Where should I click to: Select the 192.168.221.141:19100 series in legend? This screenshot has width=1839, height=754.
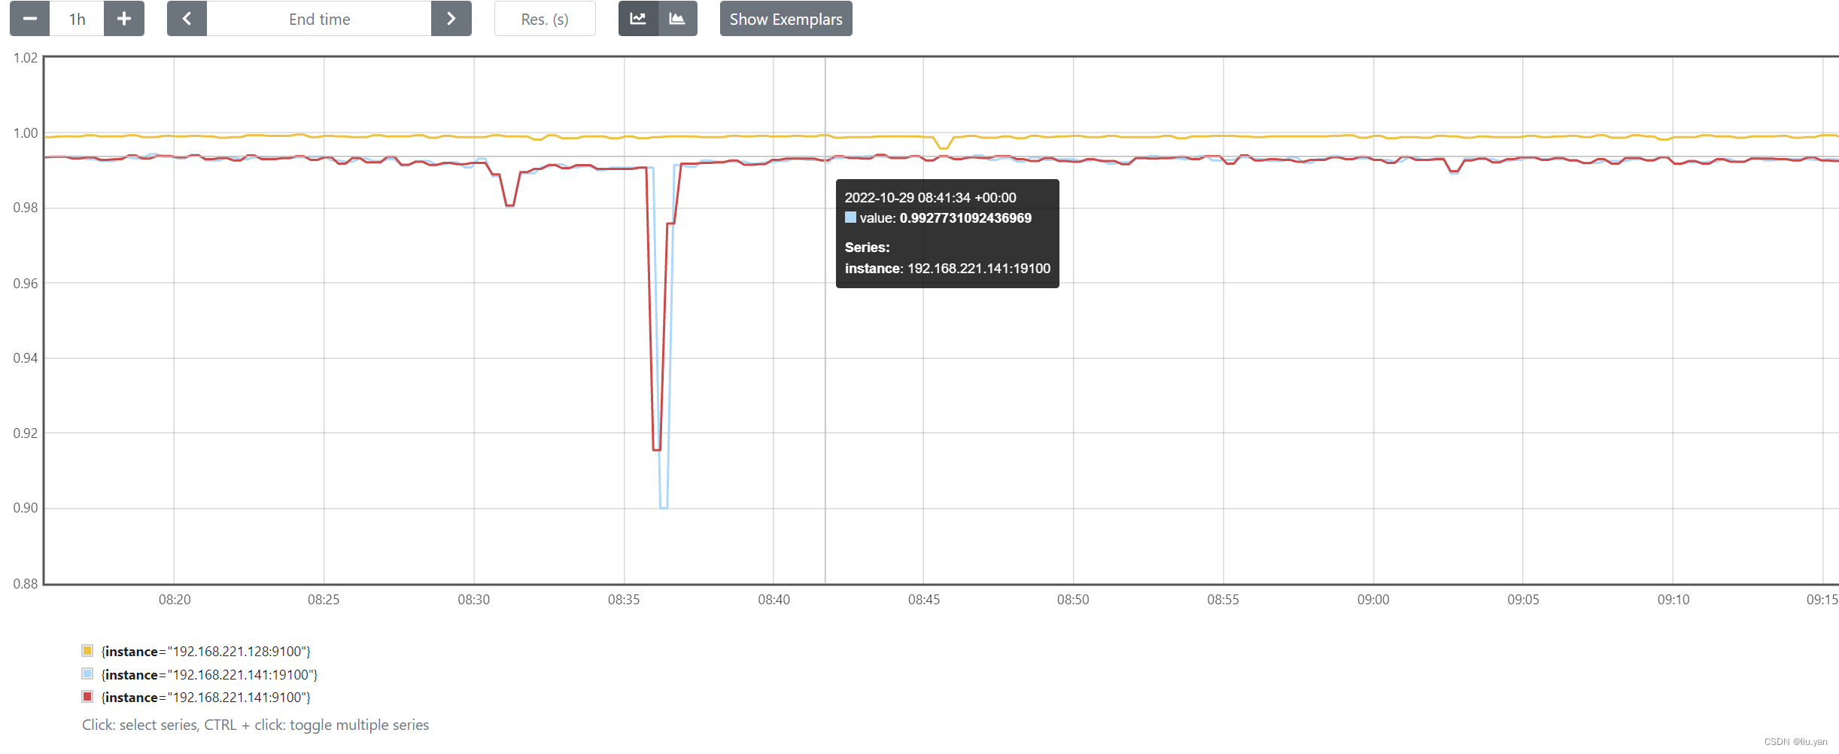pos(209,674)
